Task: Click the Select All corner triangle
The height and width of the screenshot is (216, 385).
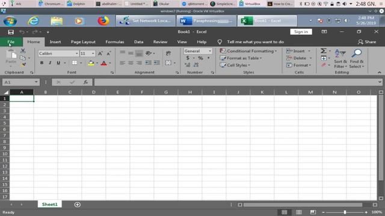Action: tap(5, 92)
